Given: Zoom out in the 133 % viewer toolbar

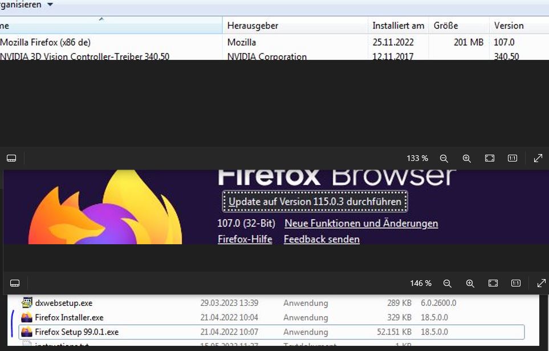Looking at the screenshot, I should (444, 158).
